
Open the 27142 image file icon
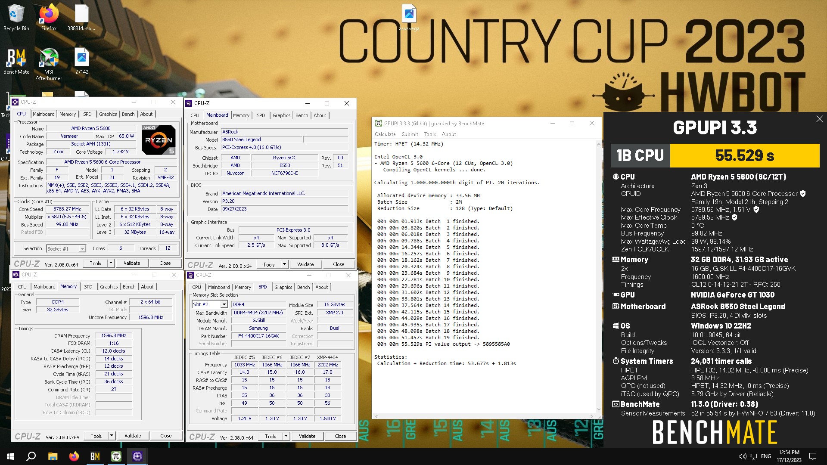[81, 61]
